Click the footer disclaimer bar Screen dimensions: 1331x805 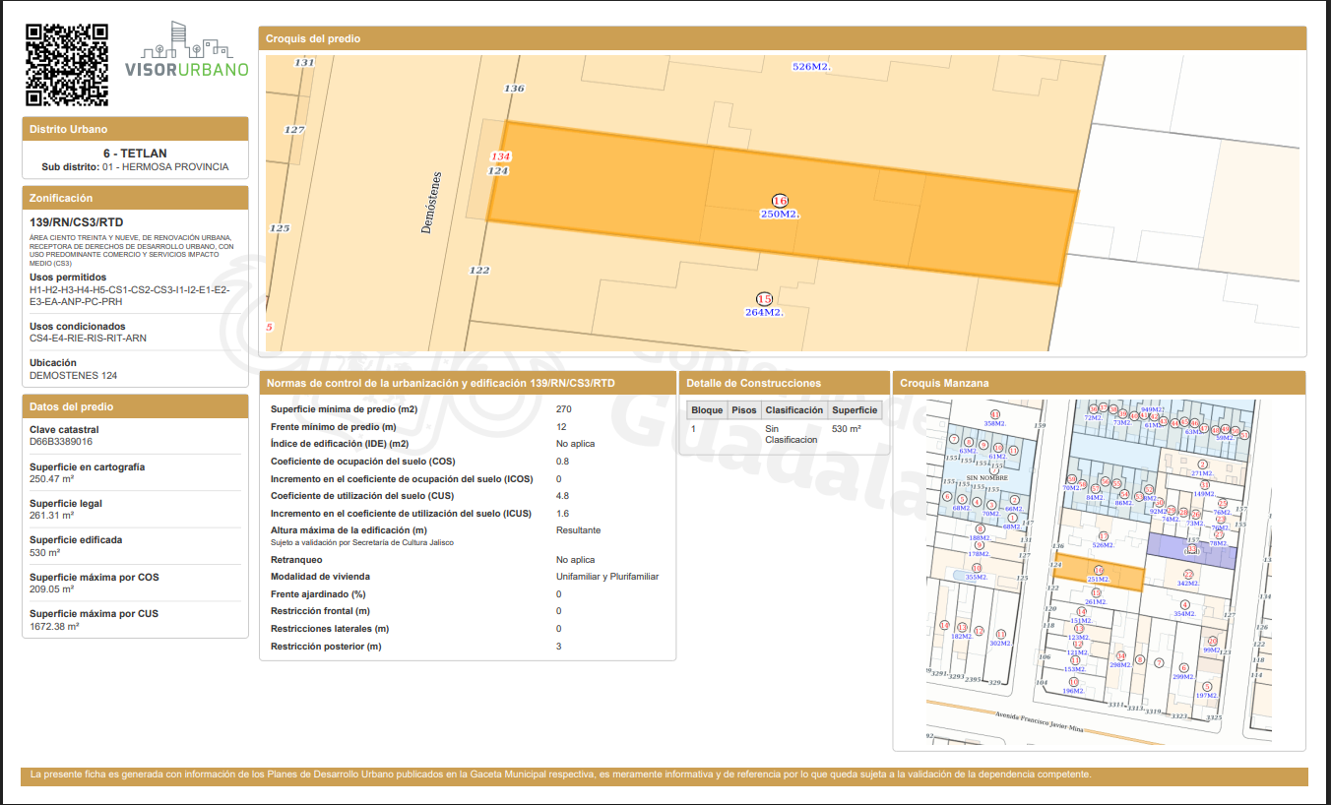pyautogui.click(x=665, y=776)
